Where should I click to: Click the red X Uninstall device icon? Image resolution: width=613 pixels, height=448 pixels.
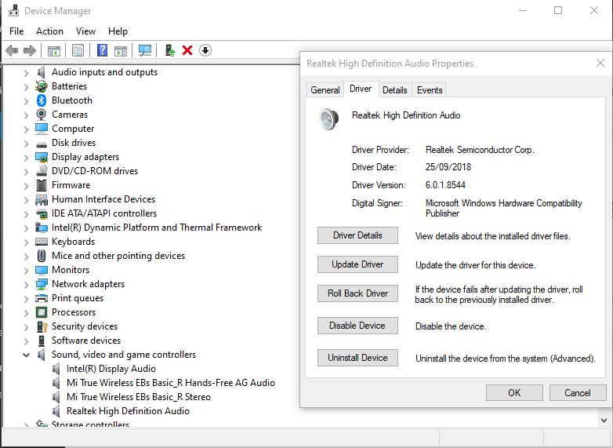tap(187, 50)
